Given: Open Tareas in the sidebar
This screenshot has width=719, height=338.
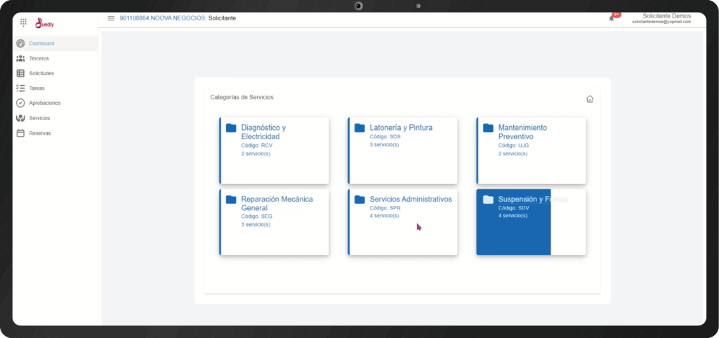Looking at the screenshot, I should (x=37, y=88).
